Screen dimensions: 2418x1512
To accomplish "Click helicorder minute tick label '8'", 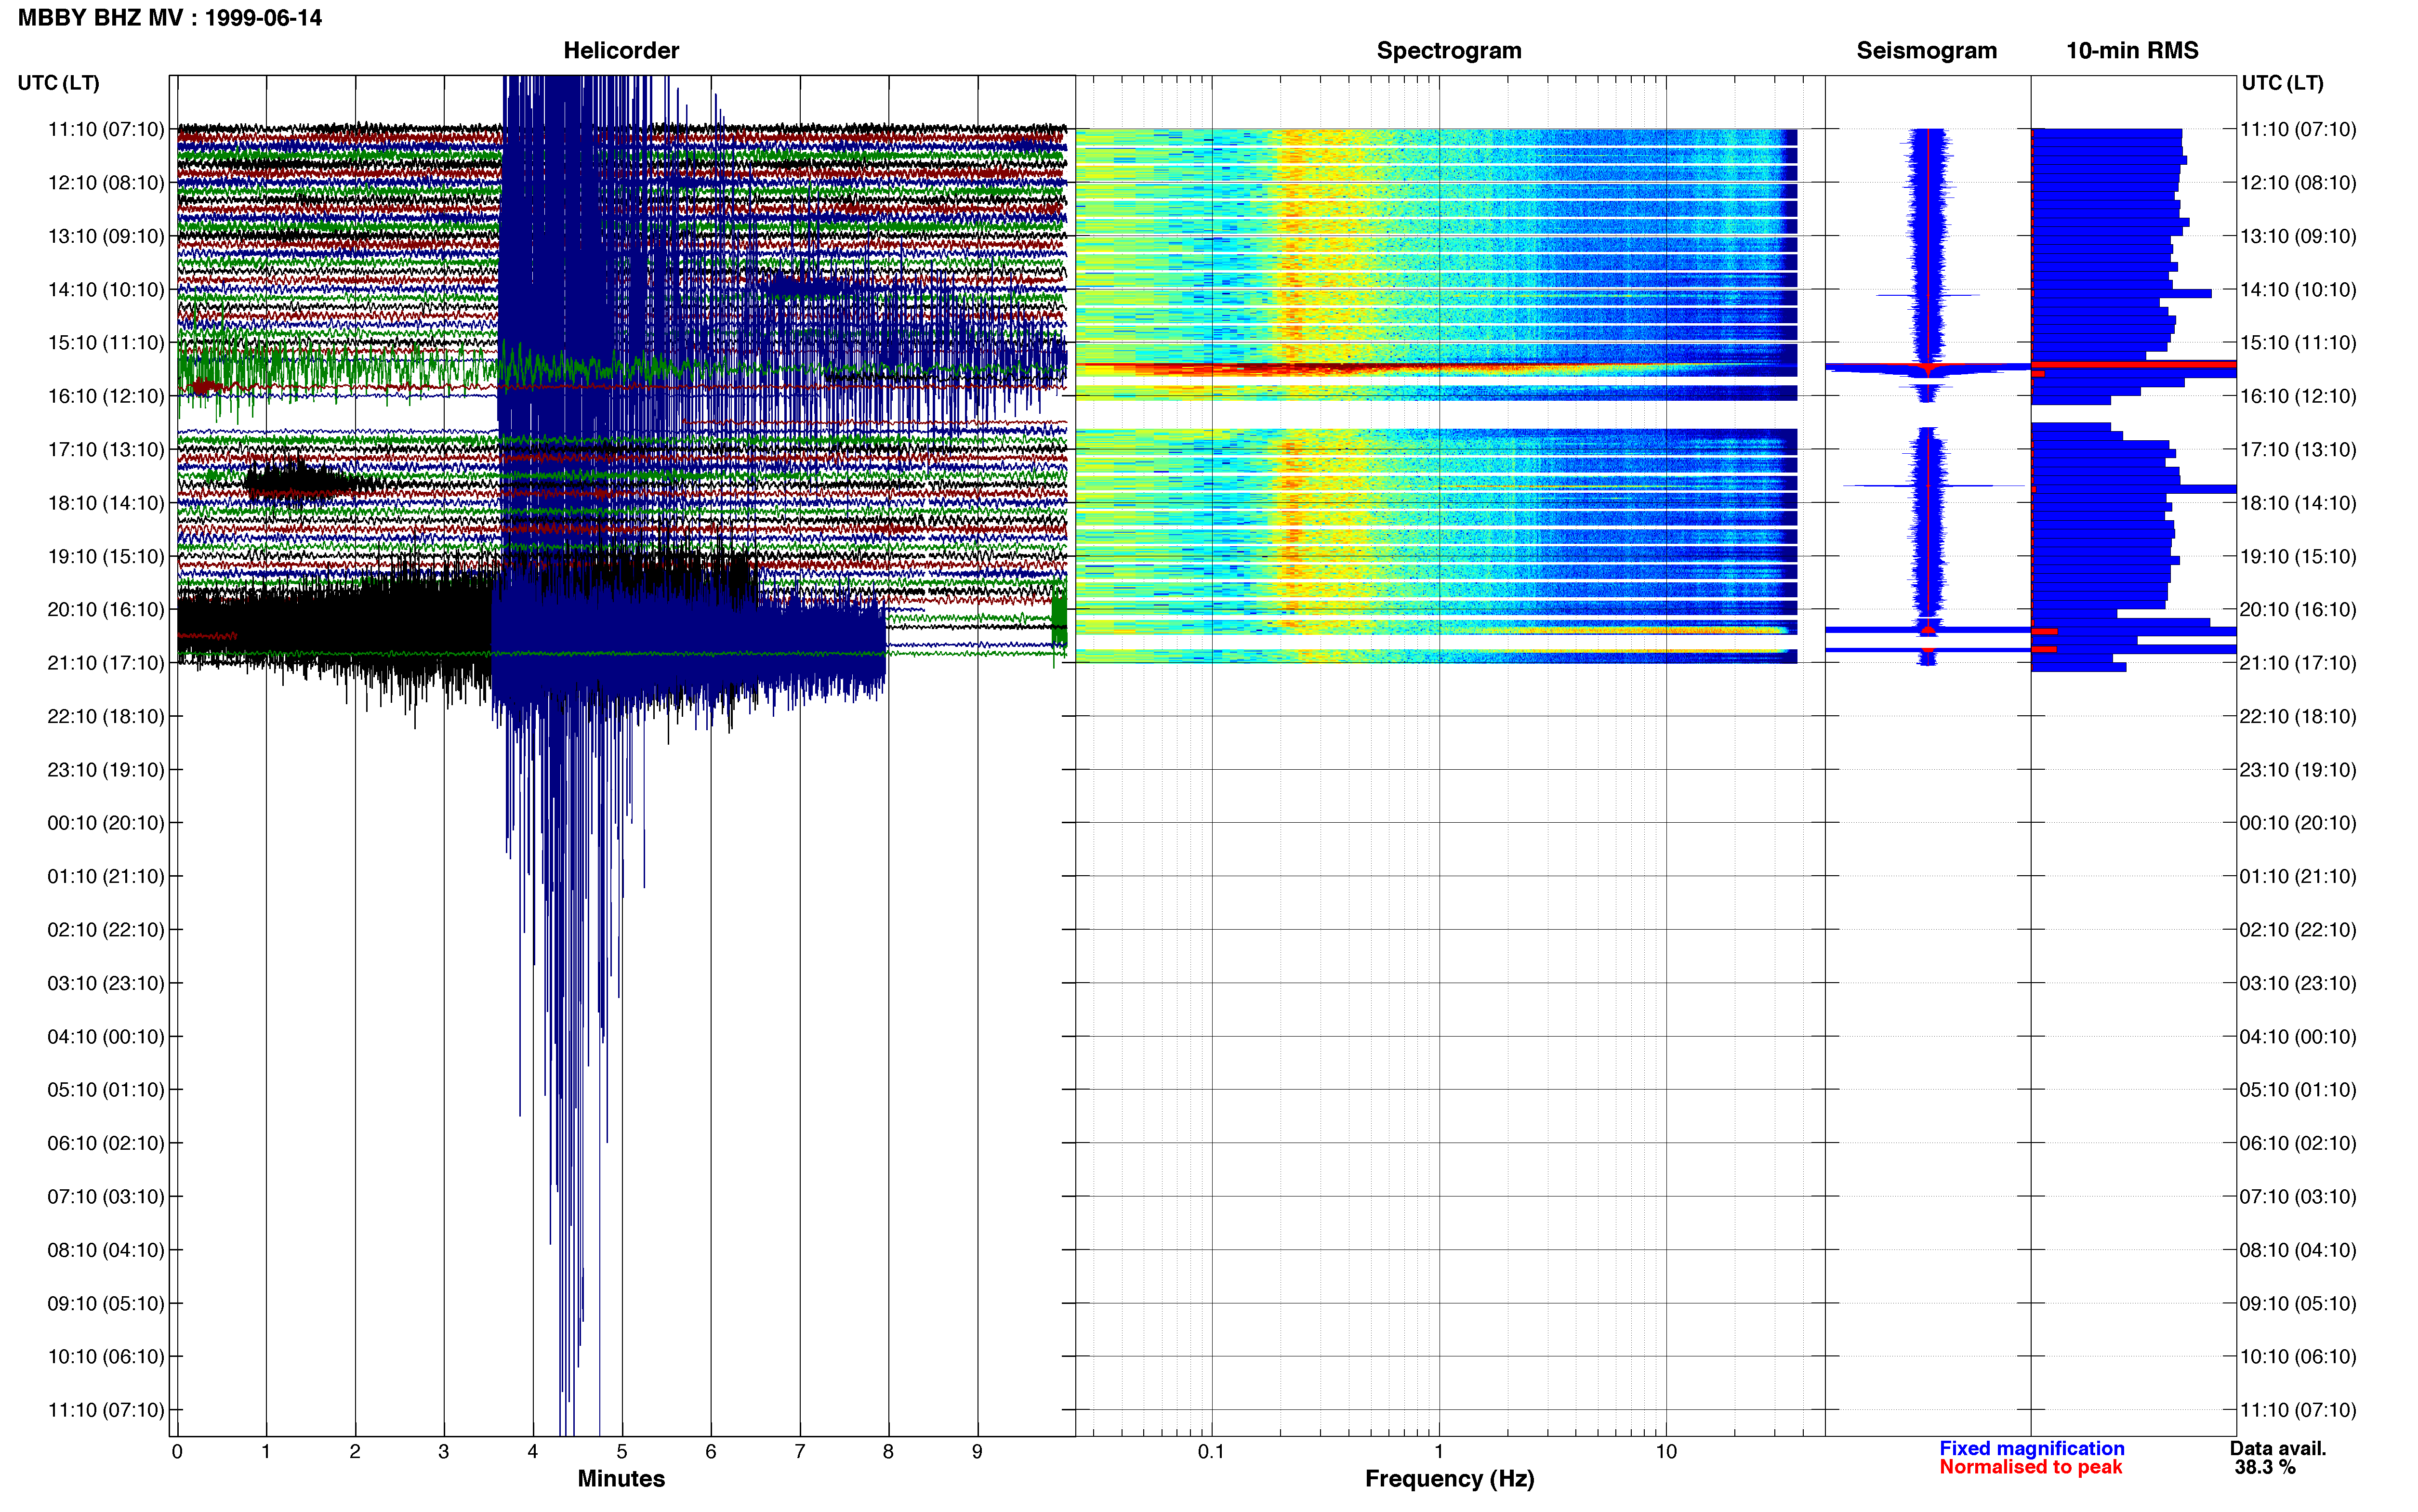I will coord(888,1451).
